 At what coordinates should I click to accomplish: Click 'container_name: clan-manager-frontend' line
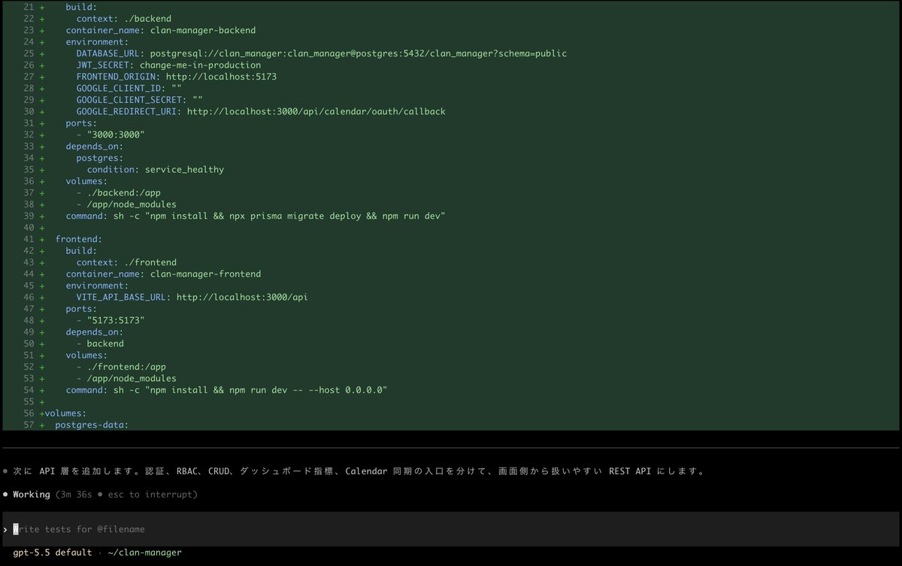pos(163,274)
